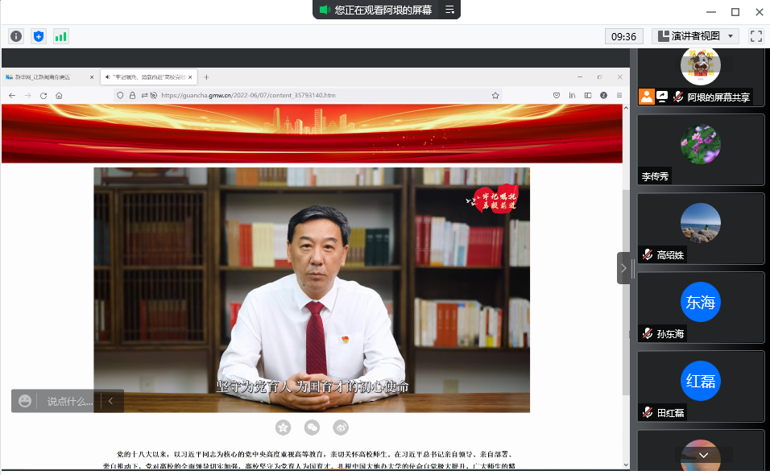Toggle the browser sidebar icon

pos(588,95)
